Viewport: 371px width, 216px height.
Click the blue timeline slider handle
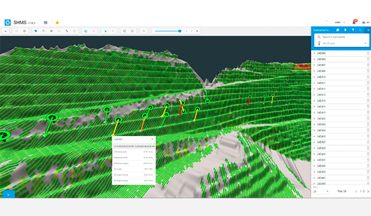[180, 31]
